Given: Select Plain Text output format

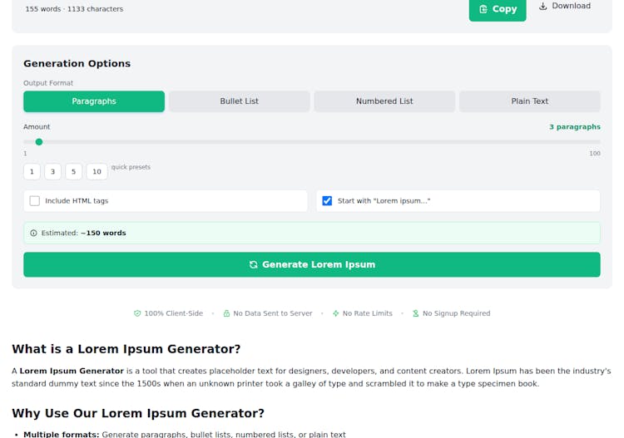Looking at the screenshot, I should [x=529, y=101].
